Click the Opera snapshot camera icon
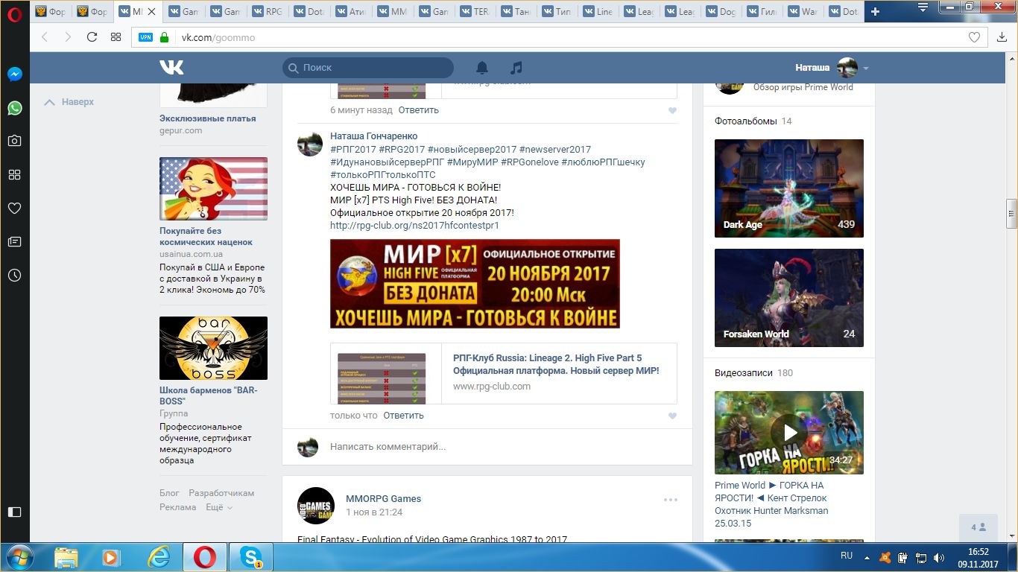1018x572 pixels. 14,141
